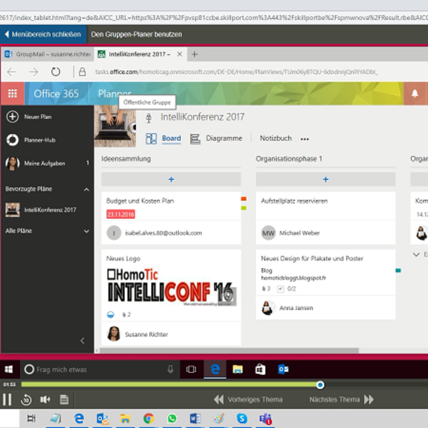Open Meine Aufgaben in the sidebar
Screen dimensions: 428x428
click(x=44, y=163)
